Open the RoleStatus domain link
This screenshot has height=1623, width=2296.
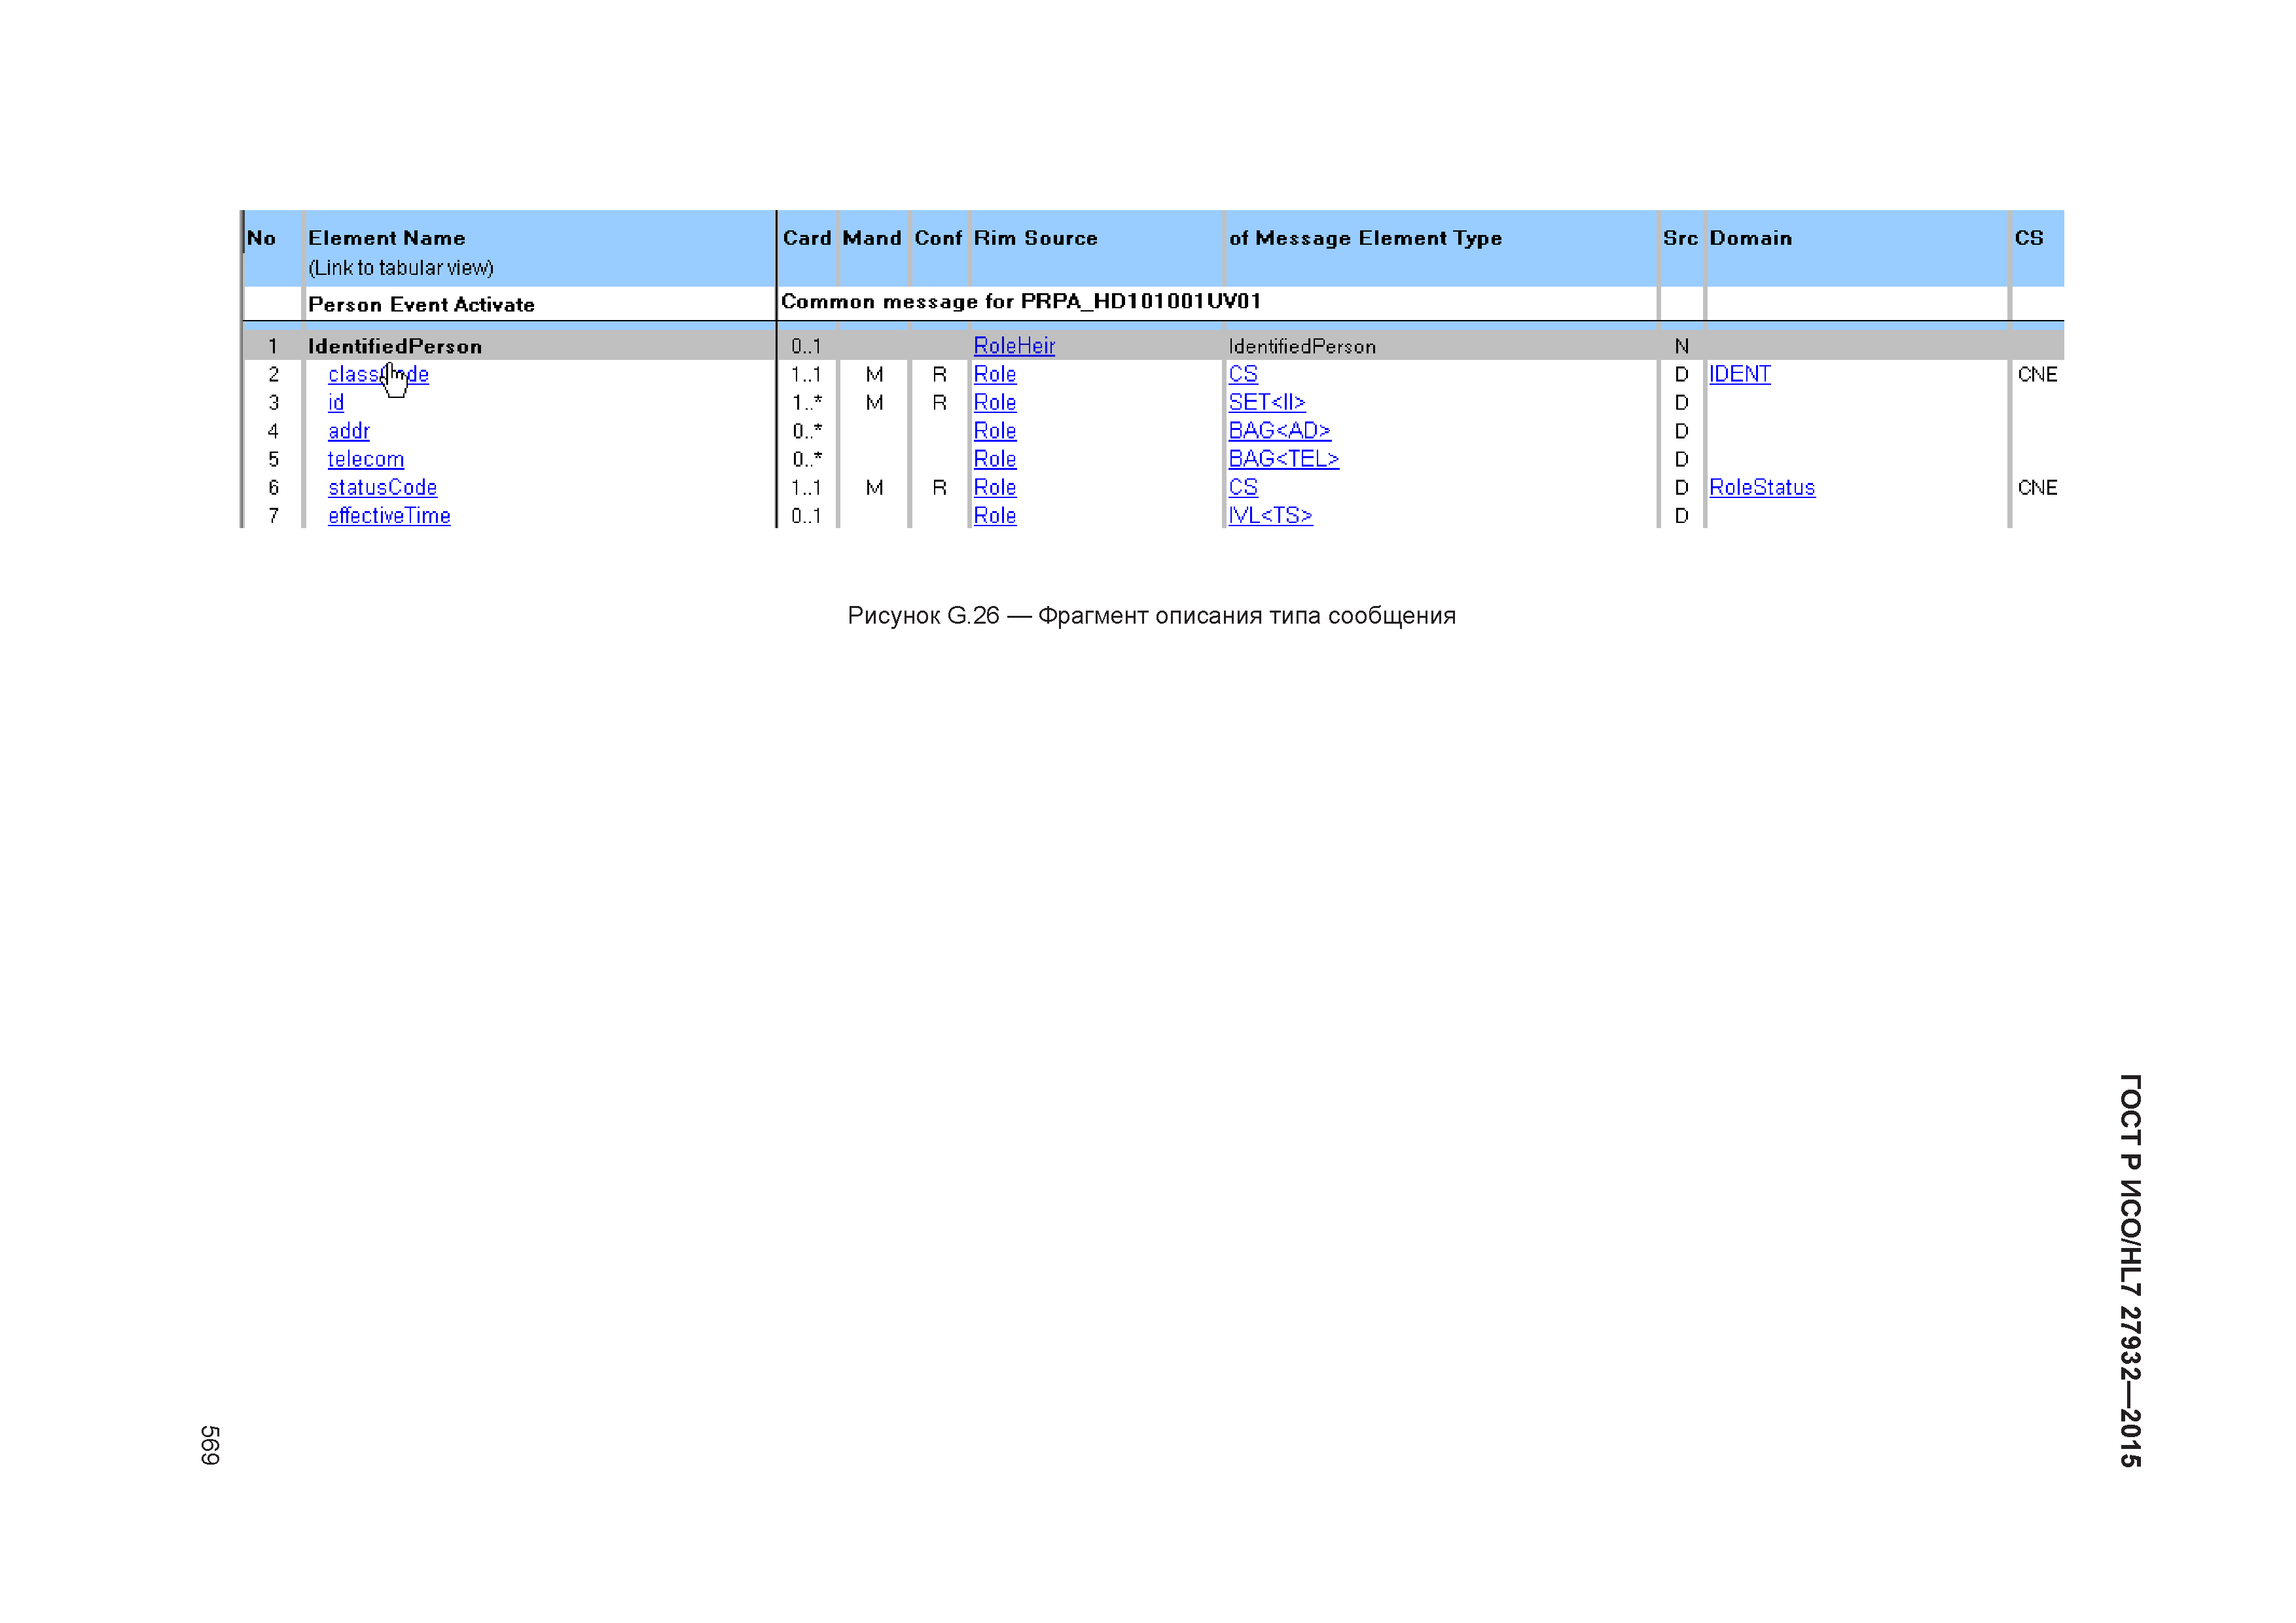coord(1762,487)
